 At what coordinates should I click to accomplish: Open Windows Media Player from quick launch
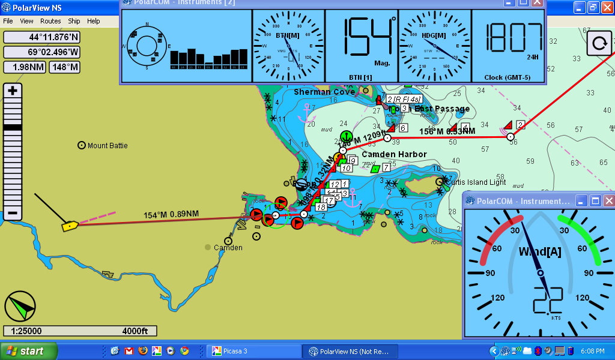[170, 351]
